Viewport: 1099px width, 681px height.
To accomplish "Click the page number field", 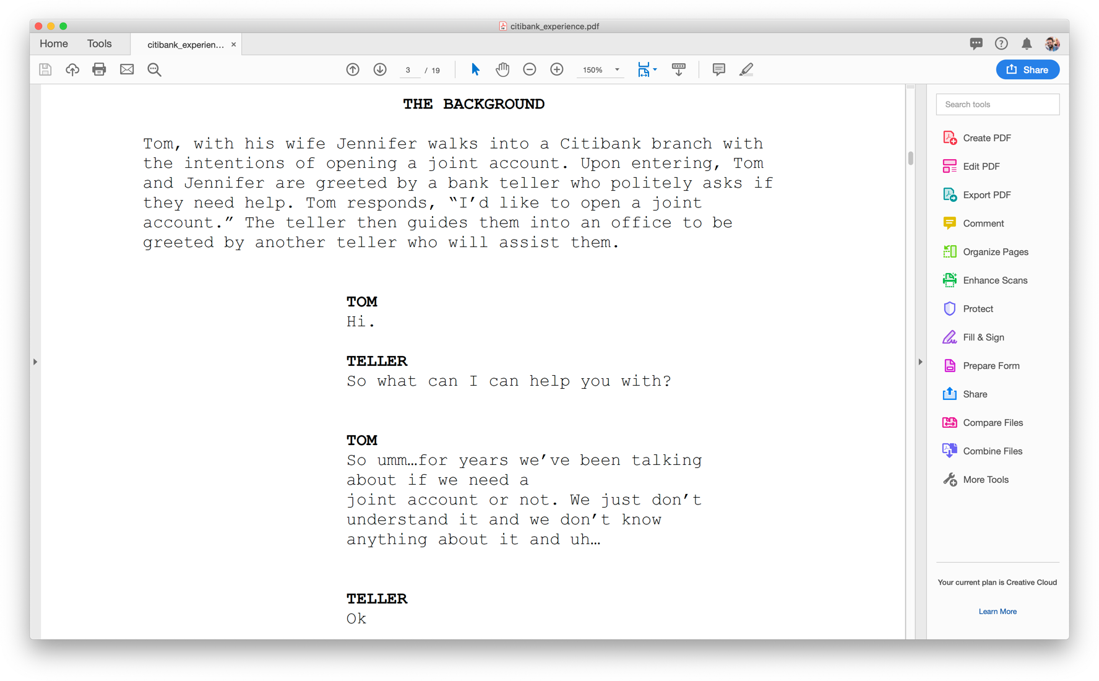I will (x=408, y=70).
